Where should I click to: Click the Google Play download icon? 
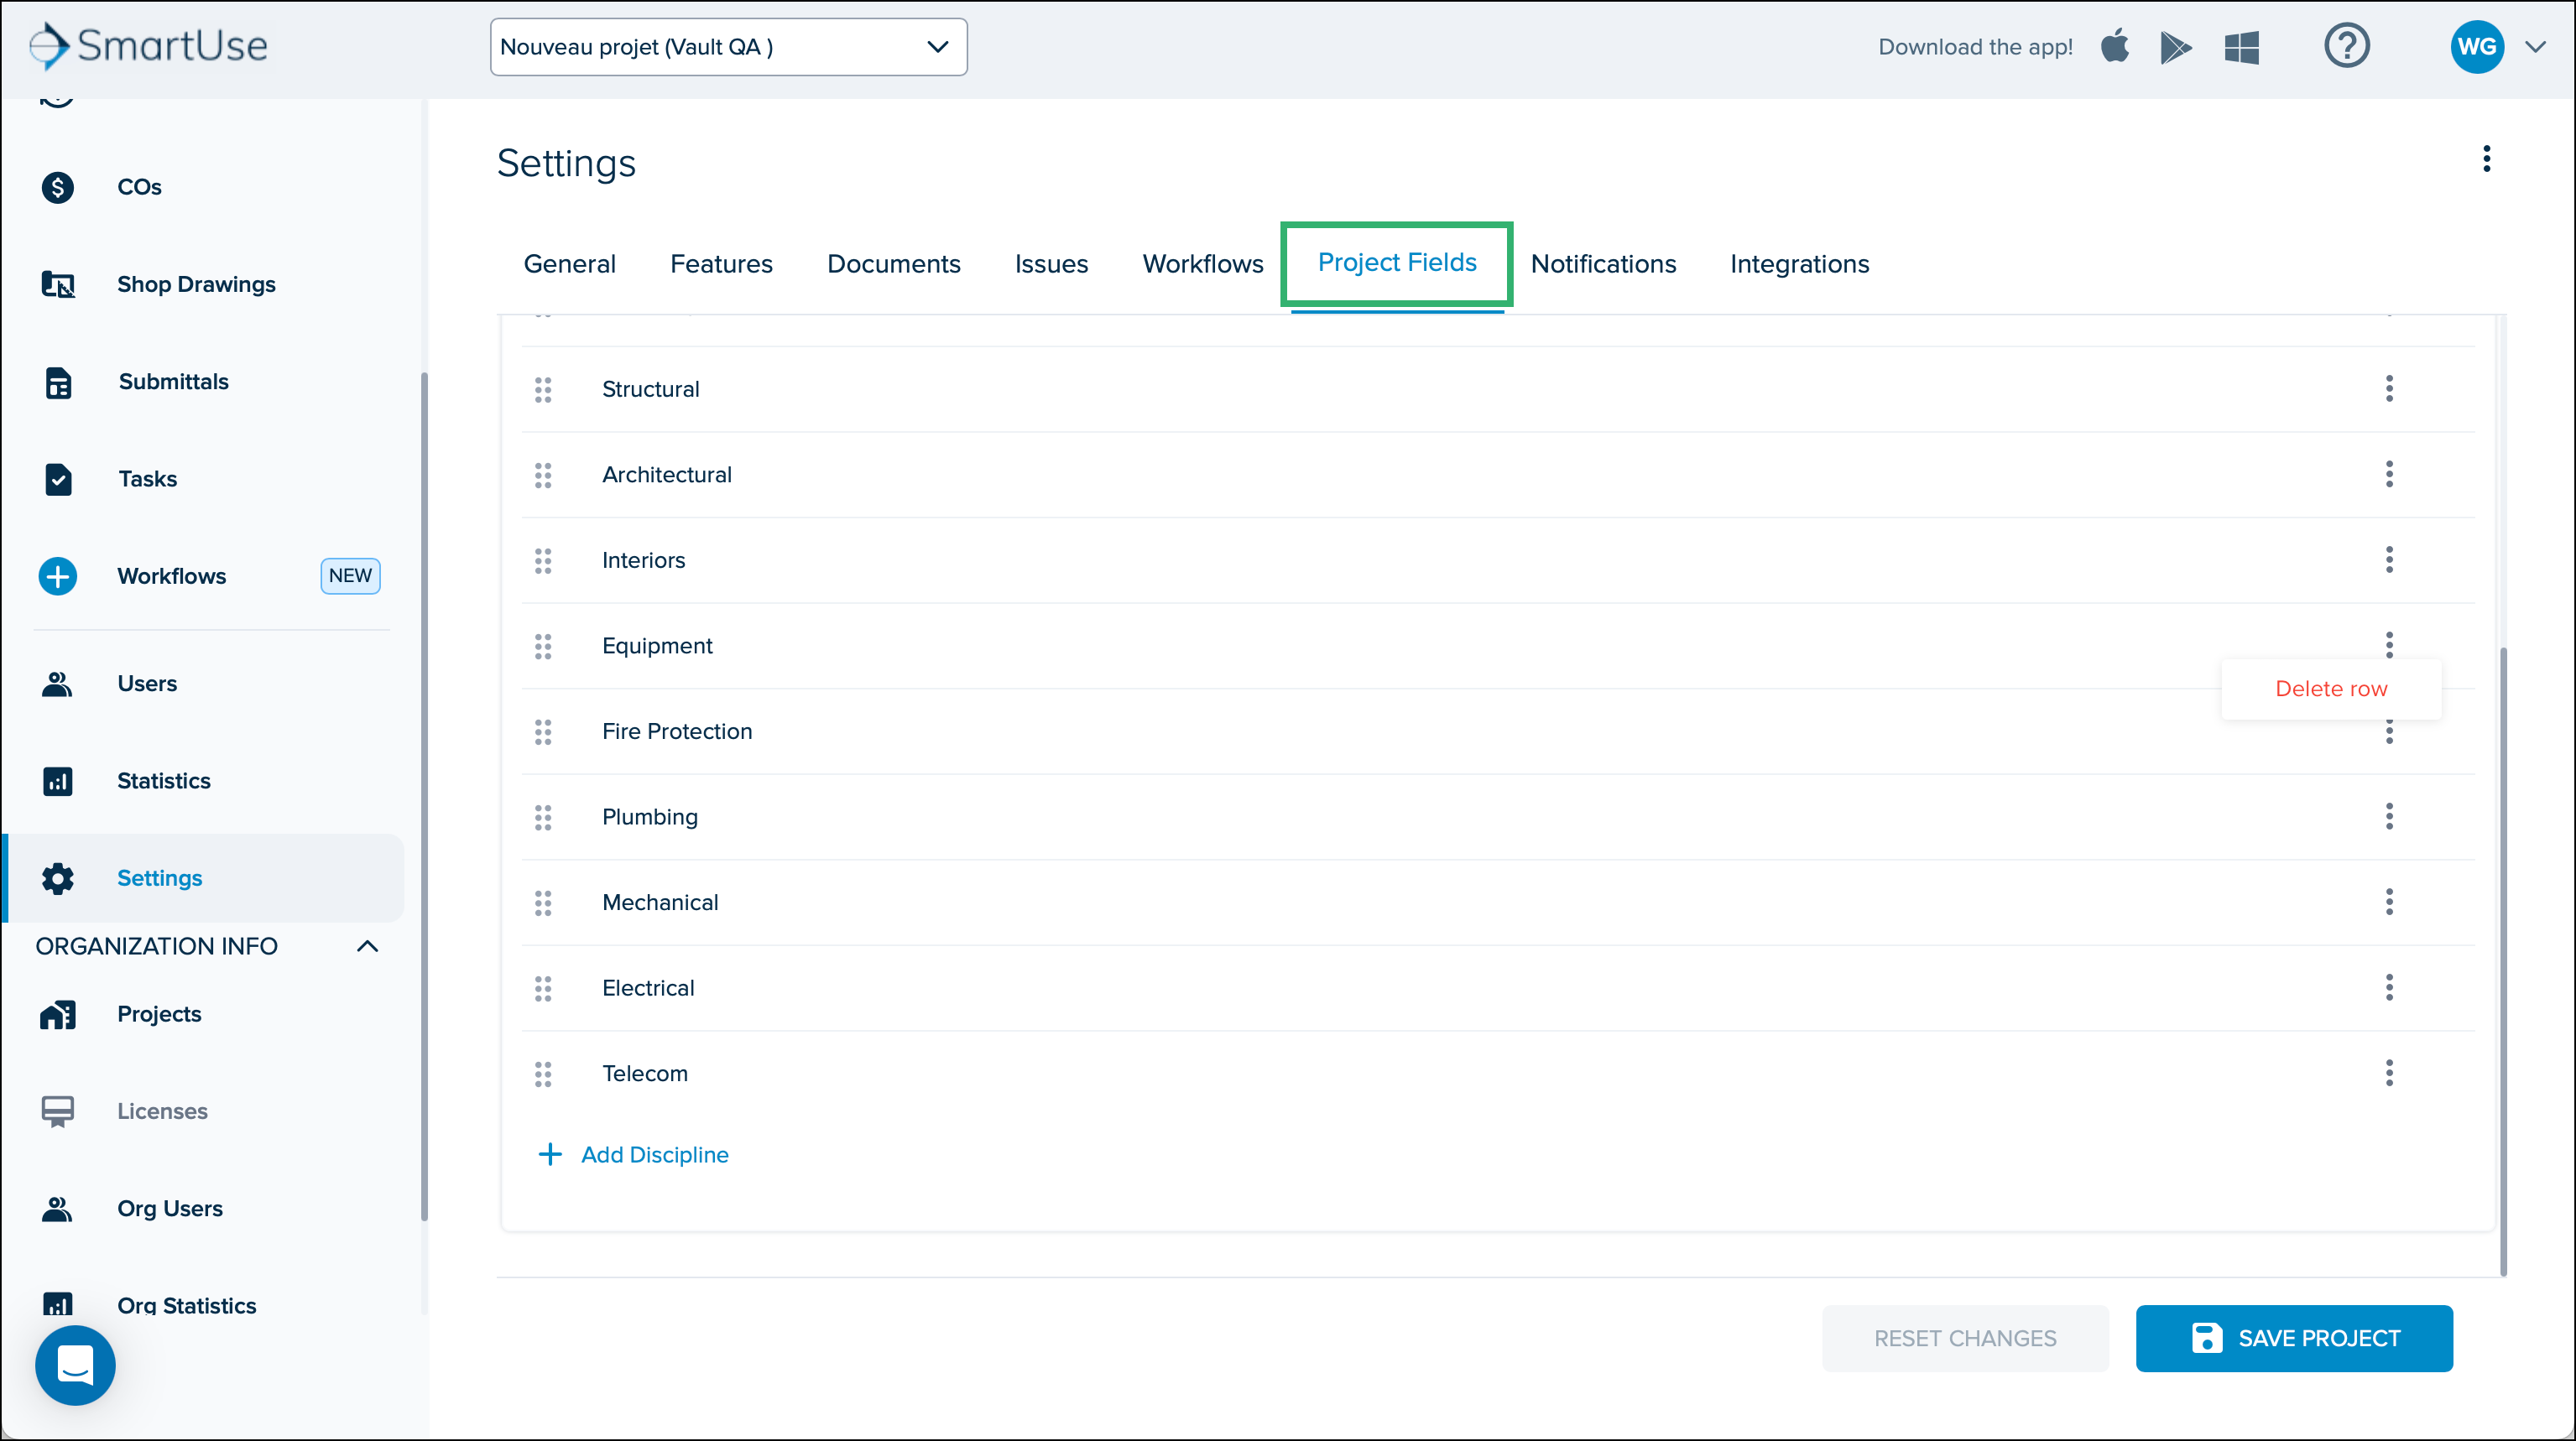(x=2176, y=47)
